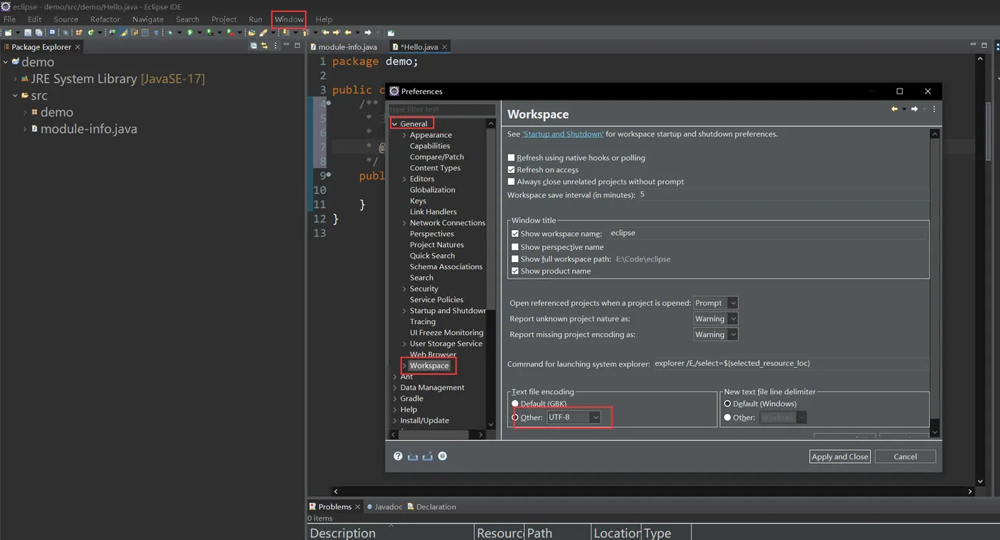Click the Preferences back arrow icon
This screenshot has height=540, width=1000.
894,109
